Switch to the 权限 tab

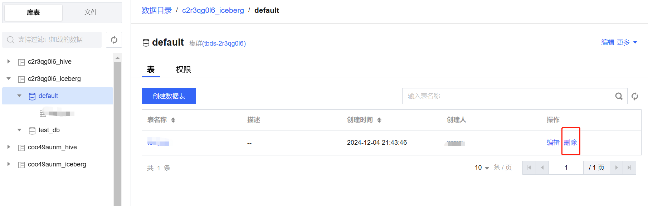183,69
